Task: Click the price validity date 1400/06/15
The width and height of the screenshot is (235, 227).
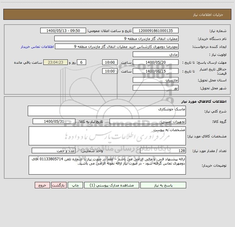Action: (x=156, y=71)
